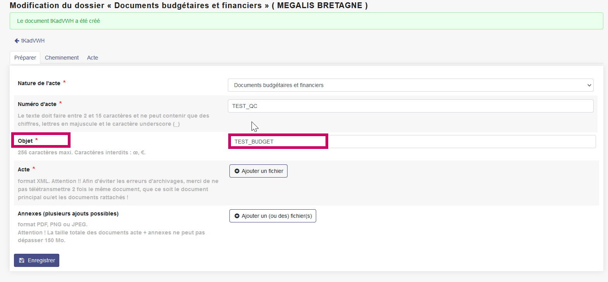The image size is (608, 282).
Task: Click the Objet field containing TEST_BUDGET
Action: pos(412,142)
